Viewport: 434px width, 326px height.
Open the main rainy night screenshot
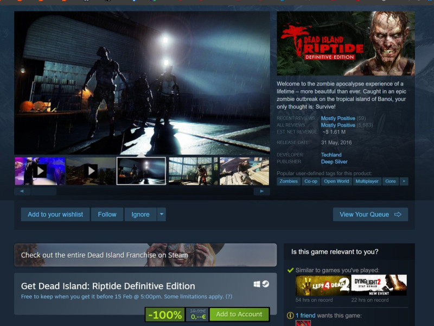(142, 83)
